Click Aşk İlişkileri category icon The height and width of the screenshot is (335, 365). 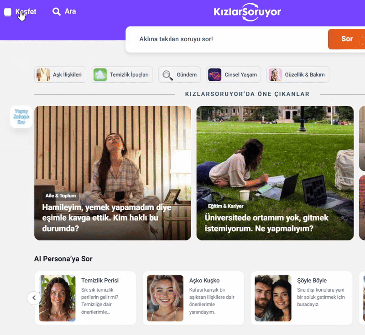[43, 74]
